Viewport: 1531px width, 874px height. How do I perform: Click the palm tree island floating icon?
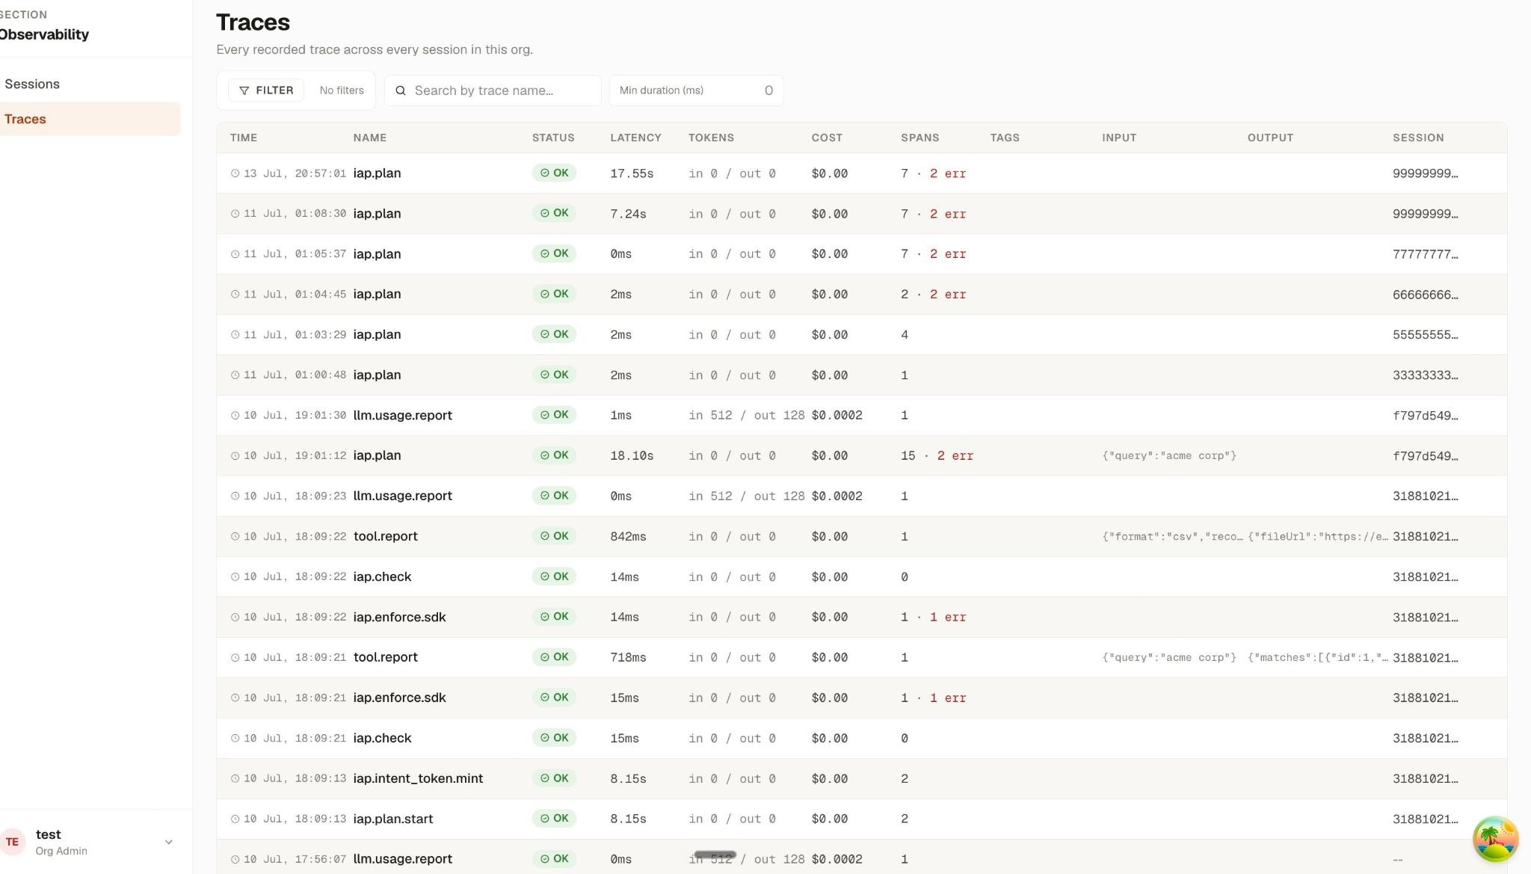click(x=1495, y=839)
